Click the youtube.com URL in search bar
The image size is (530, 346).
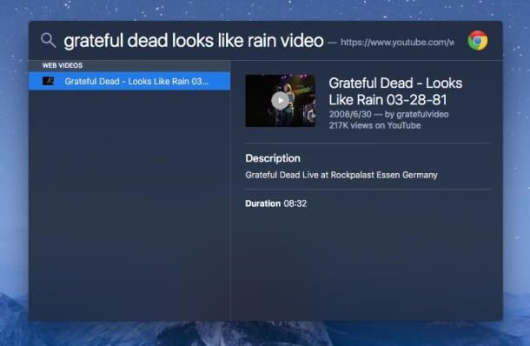coord(397,43)
